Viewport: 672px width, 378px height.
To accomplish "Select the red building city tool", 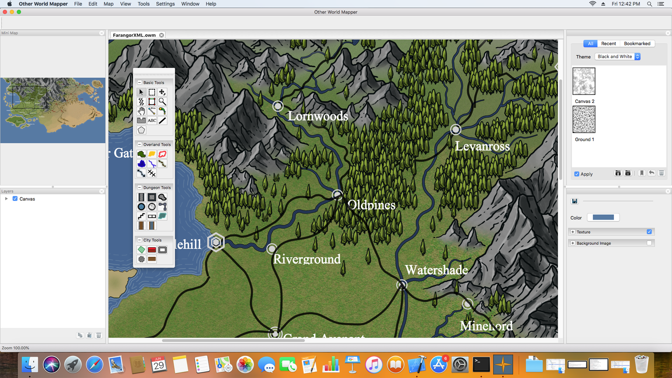I will [152, 250].
